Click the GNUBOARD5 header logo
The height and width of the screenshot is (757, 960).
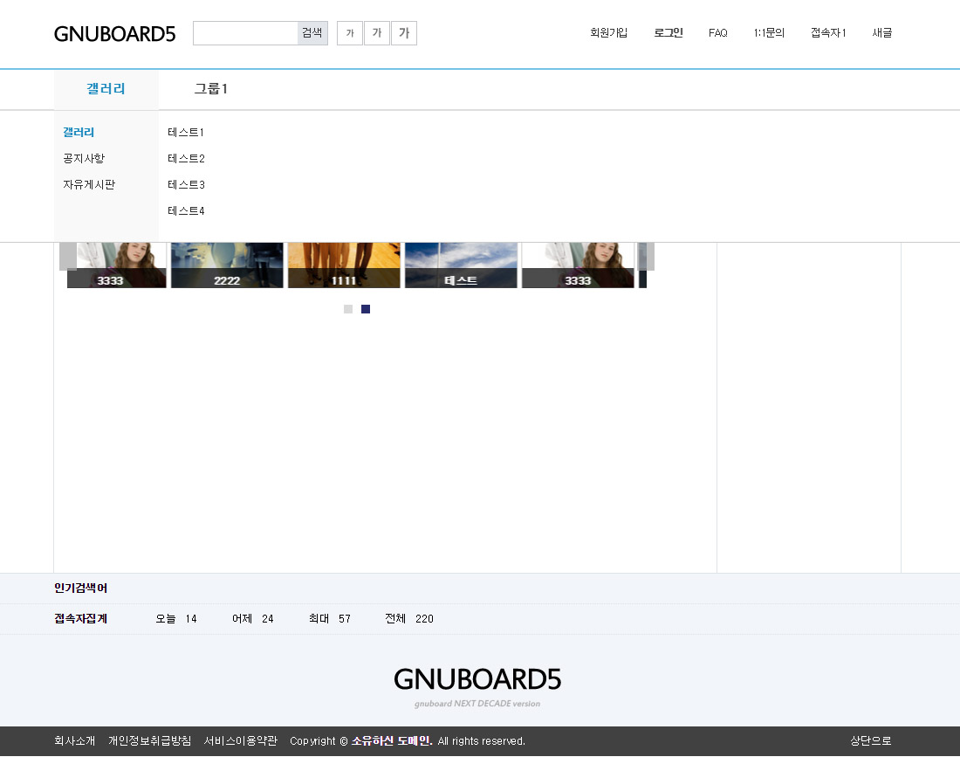coord(114,34)
